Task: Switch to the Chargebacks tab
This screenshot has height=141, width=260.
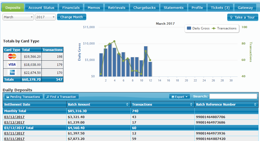Action: tap(144, 8)
